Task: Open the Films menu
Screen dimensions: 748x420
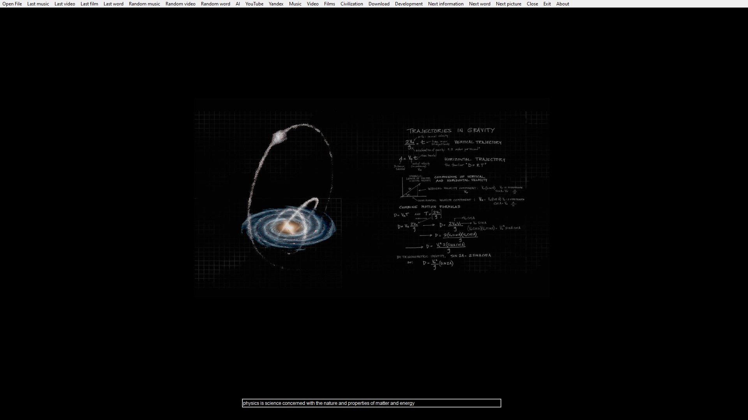Action: click(x=330, y=4)
